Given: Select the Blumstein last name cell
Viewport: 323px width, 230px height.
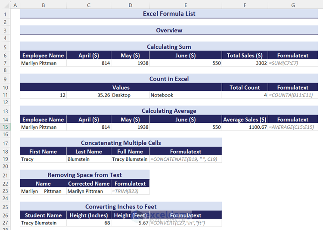Looking at the screenshot, I should coord(89,159).
